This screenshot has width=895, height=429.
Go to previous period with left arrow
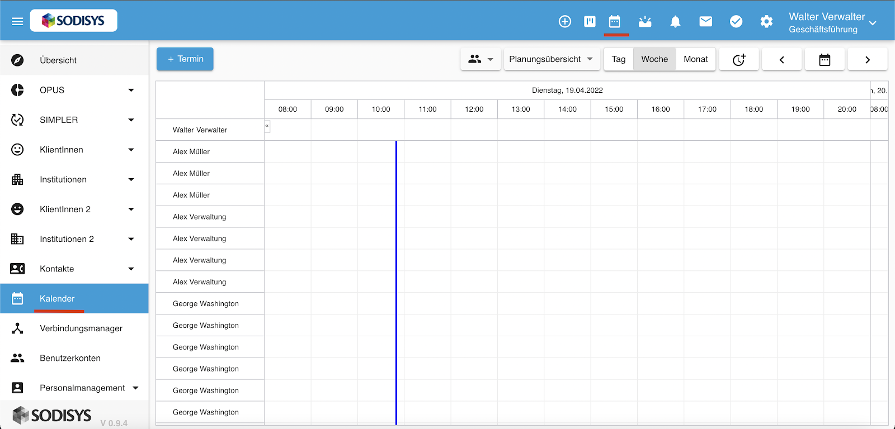click(x=782, y=59)
